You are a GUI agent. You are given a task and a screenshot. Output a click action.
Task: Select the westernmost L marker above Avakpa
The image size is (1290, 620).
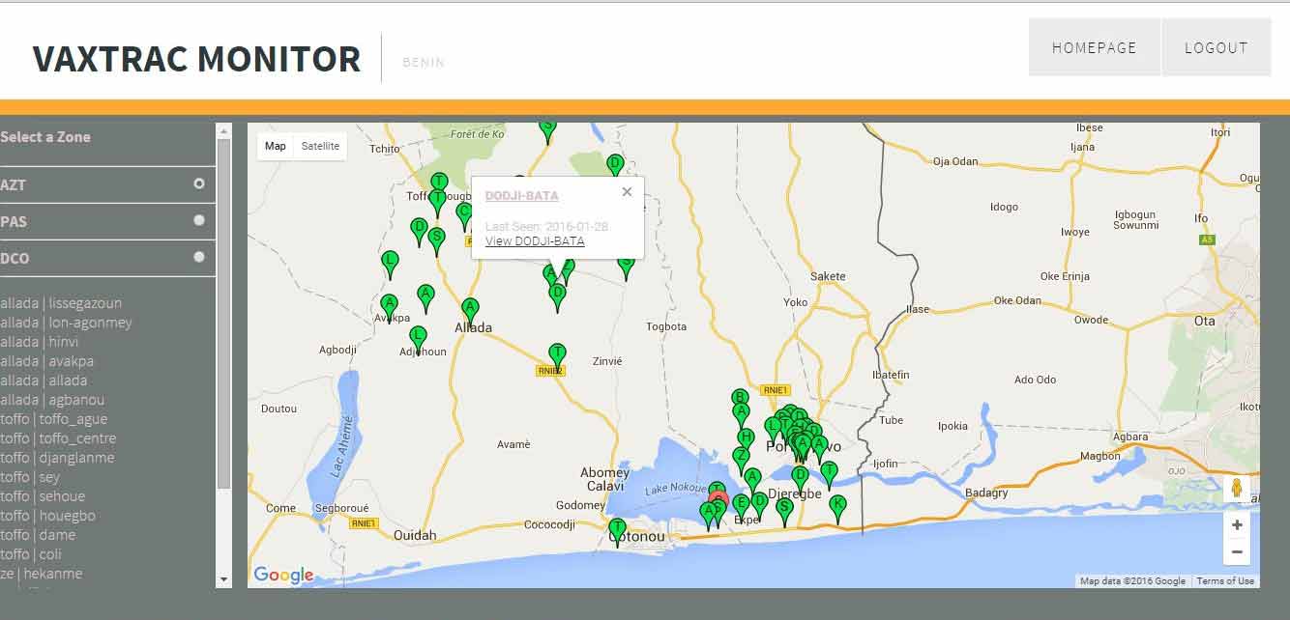(x=390, y=263)
